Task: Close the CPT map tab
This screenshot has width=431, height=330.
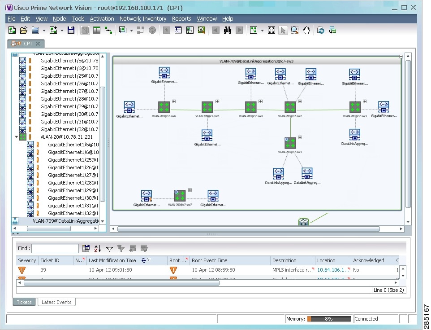Action: [38, 44]
